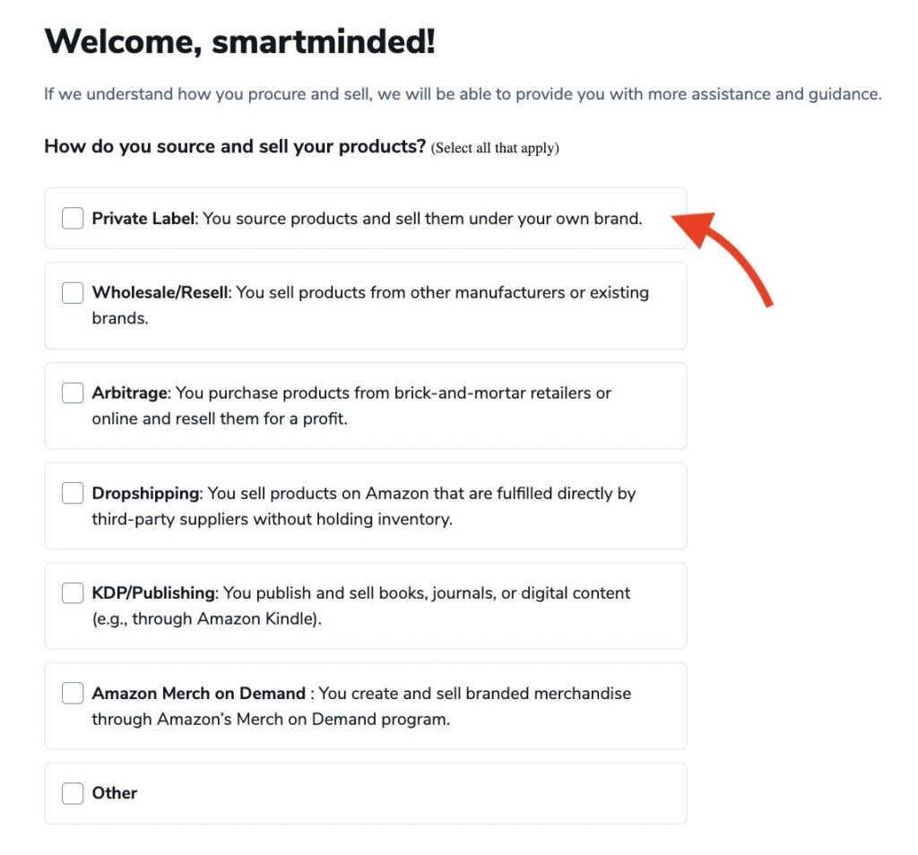Click the third-party suppliers description line
Image resolution: width=918 pixels, height=855 pixels.
(x=272, y=519)
